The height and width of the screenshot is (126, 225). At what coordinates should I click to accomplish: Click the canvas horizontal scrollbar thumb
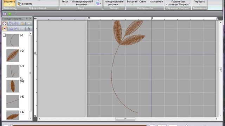pyautogui.click(x=125, y=119)
